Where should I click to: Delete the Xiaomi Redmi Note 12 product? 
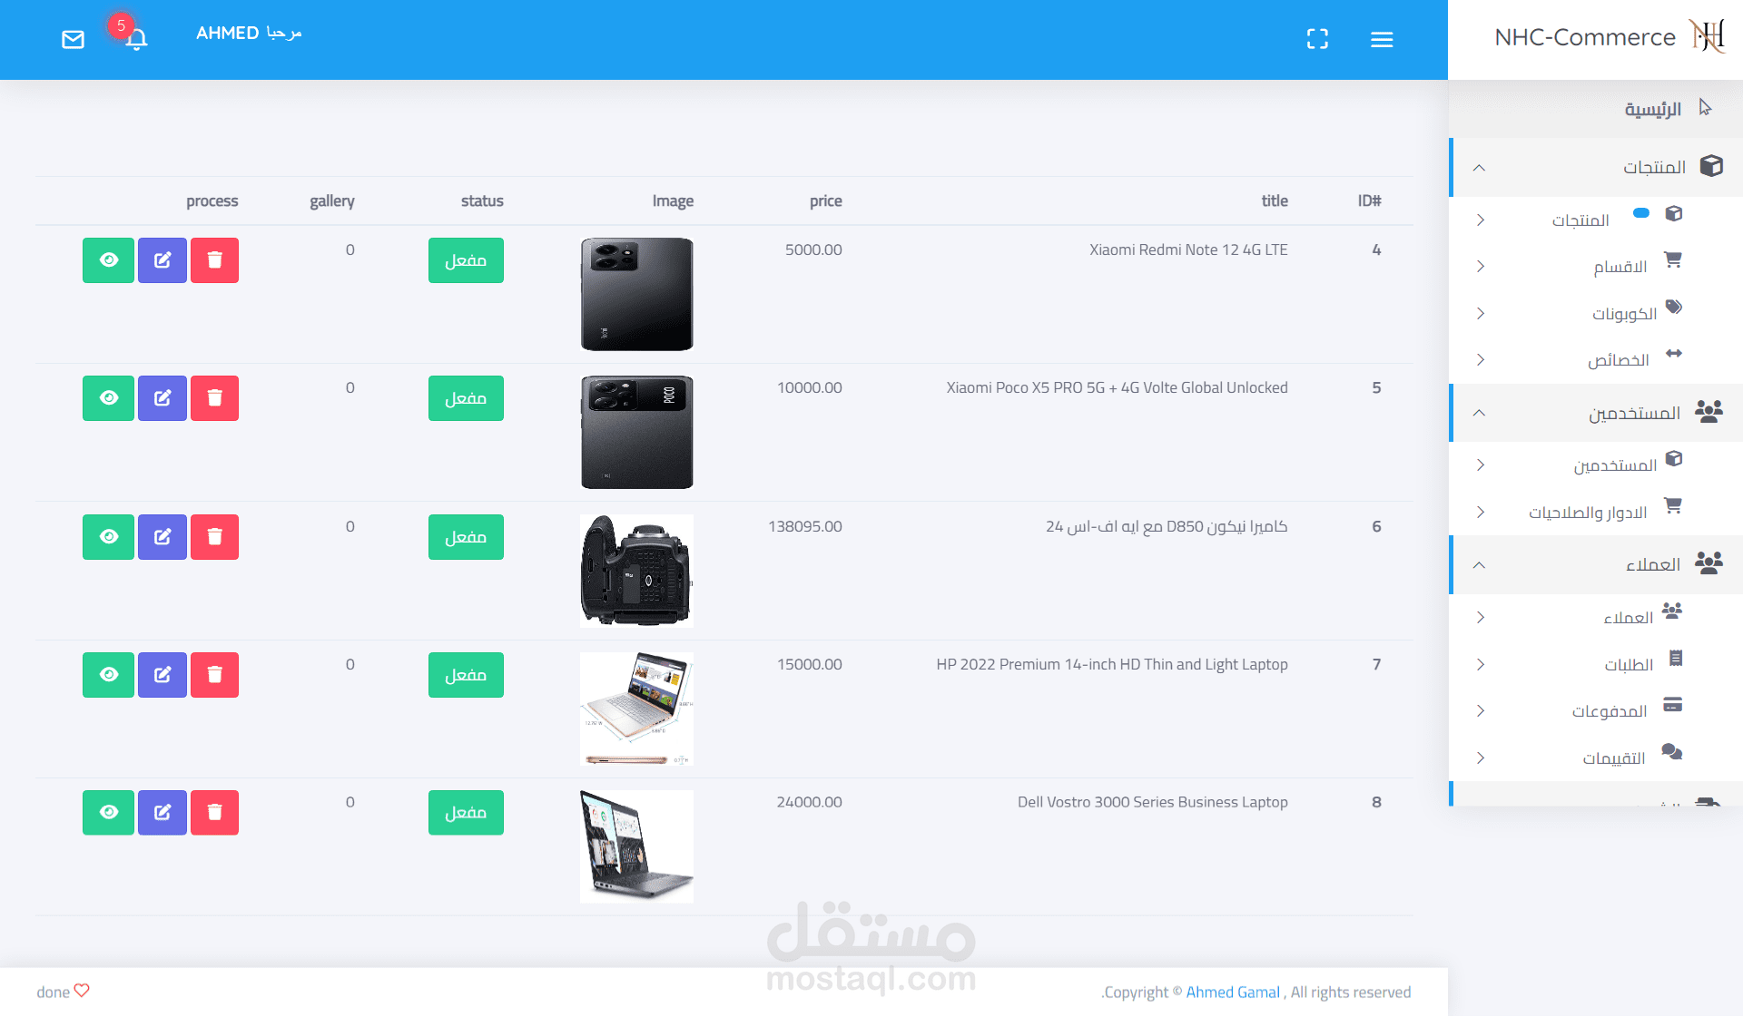[x=214, y=260]
